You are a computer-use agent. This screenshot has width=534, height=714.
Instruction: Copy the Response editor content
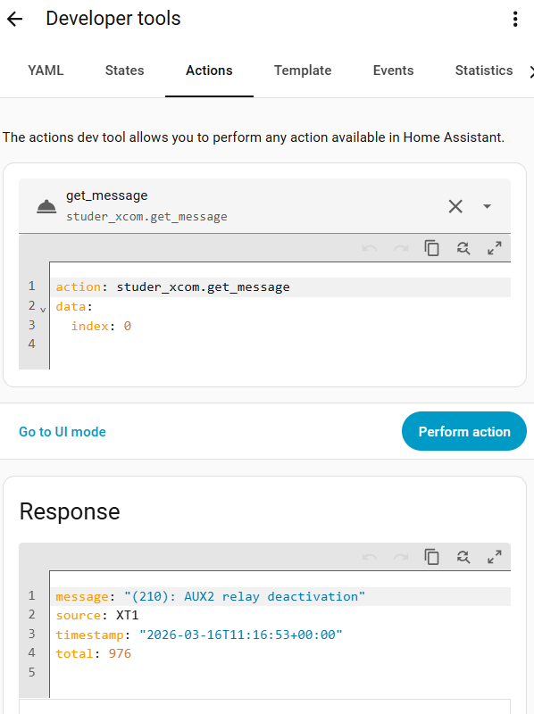click(432, 557)
